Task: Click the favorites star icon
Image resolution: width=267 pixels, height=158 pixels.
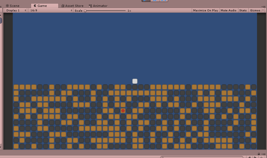Action: 261,157
